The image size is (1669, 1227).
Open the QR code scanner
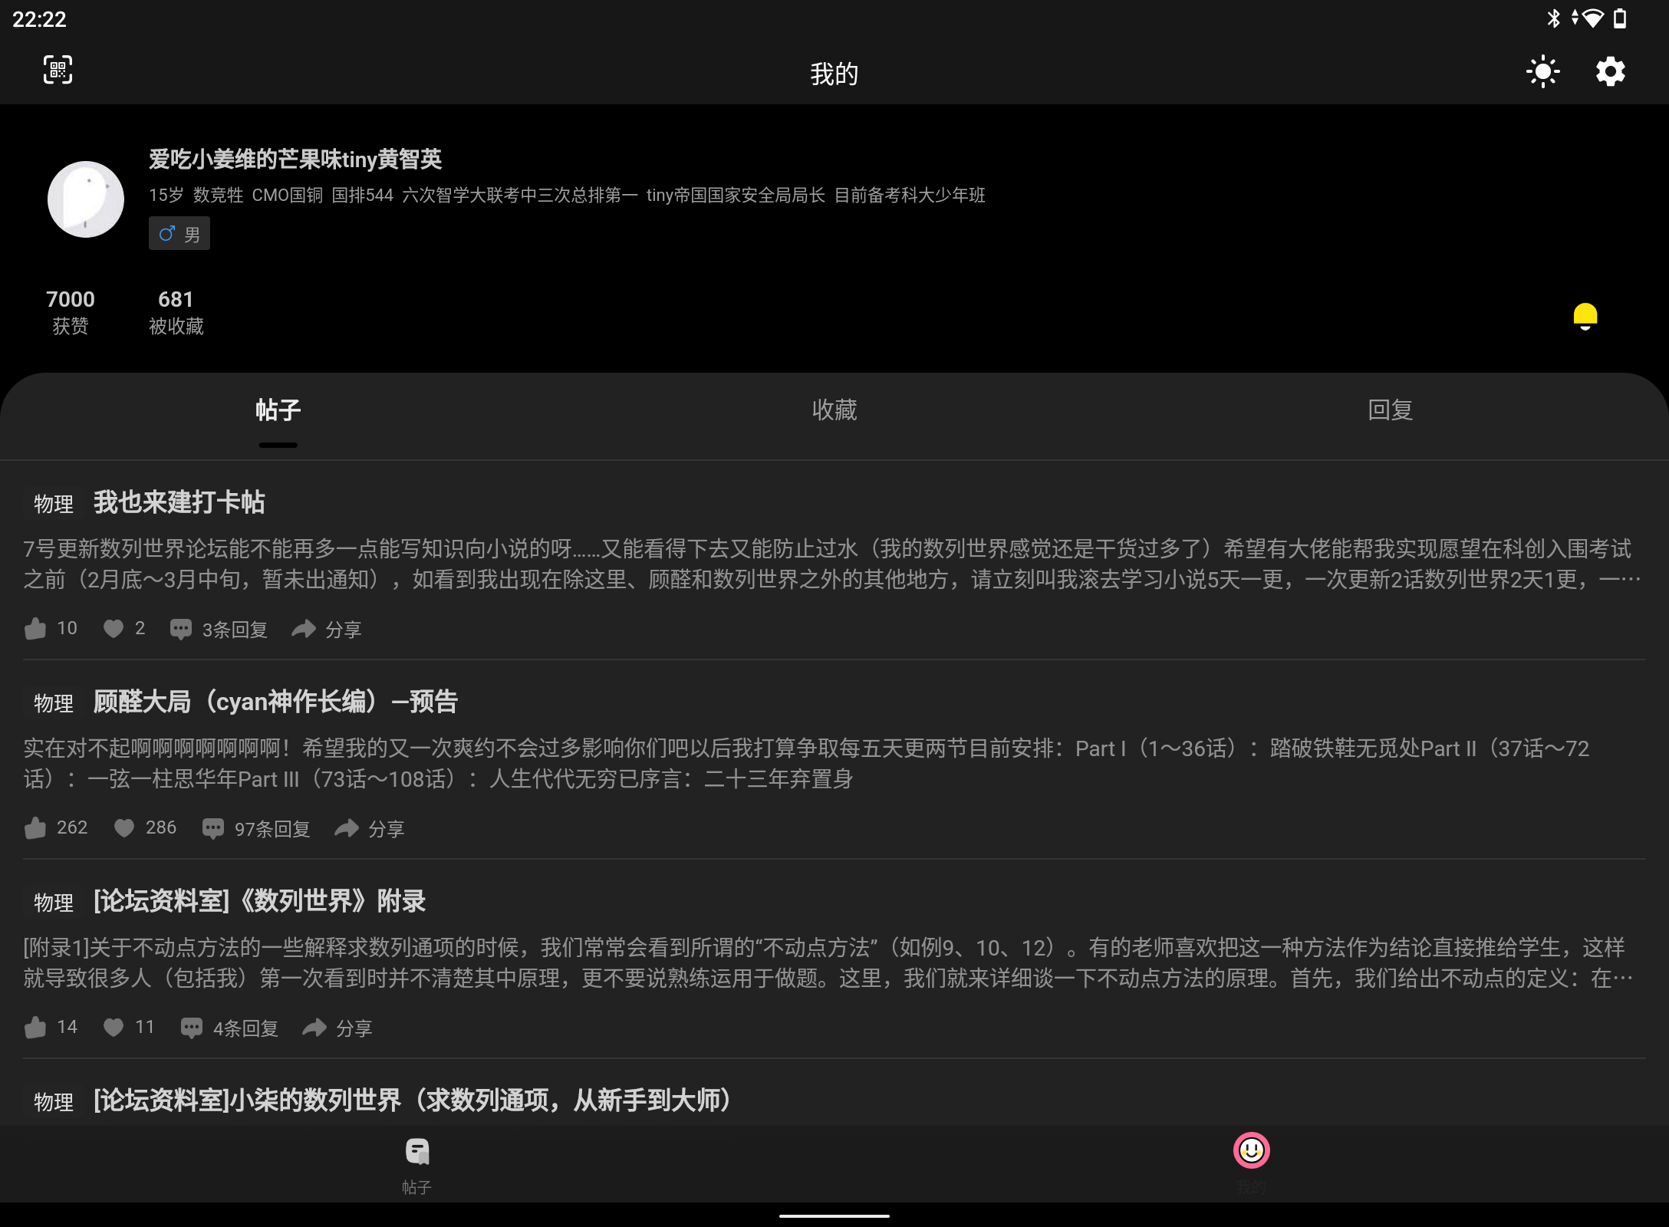58,71
